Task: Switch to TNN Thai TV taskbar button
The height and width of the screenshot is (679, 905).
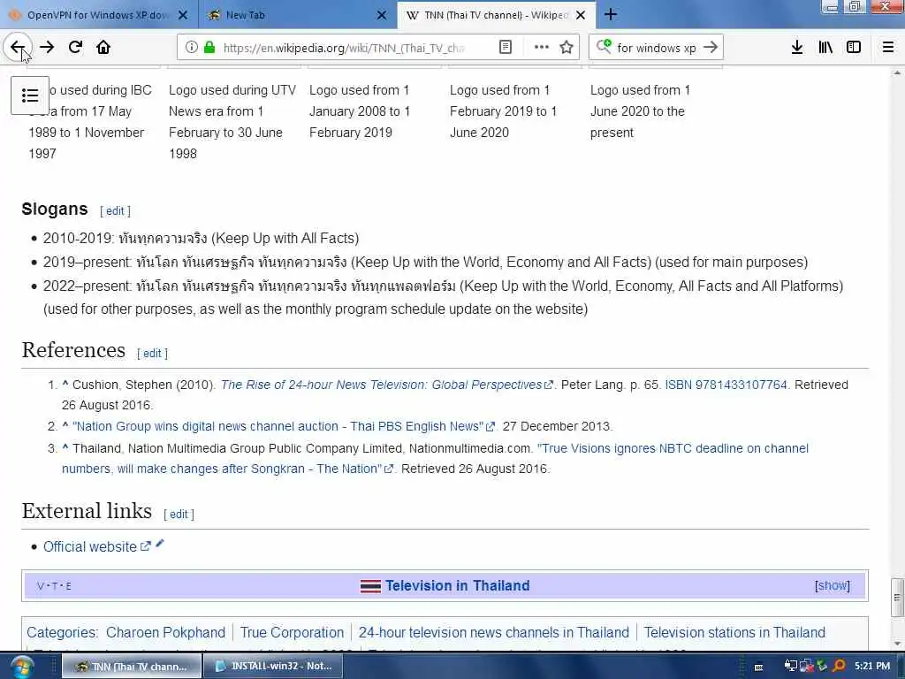Action: (x=132, y=667)
